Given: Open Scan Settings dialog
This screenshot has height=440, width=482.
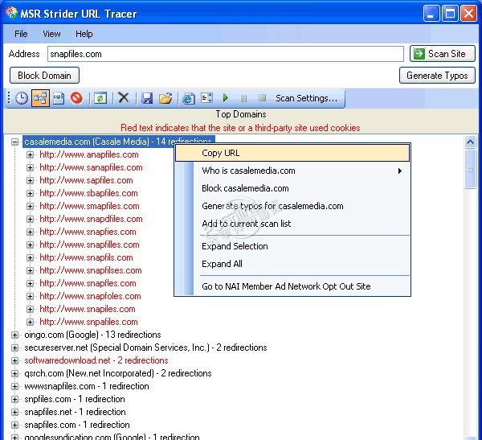Looking at the screenshot, I should (x=306, y=98).
